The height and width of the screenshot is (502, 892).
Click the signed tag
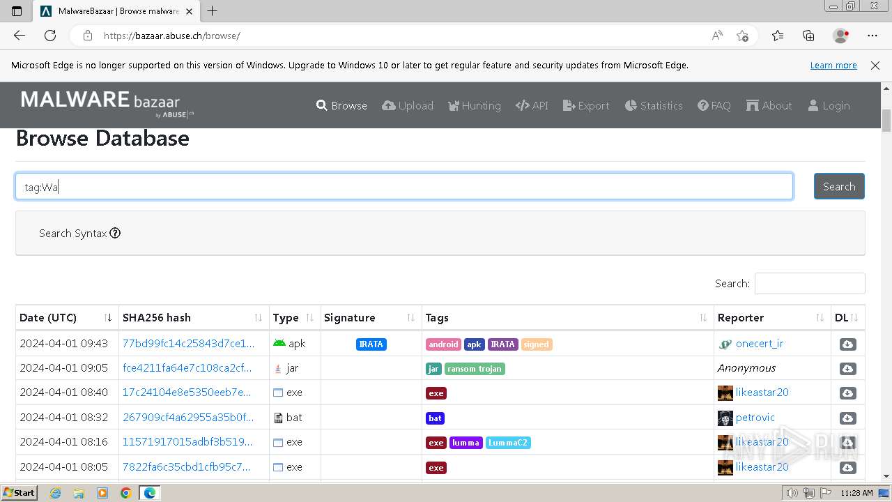tap(536, 344)
